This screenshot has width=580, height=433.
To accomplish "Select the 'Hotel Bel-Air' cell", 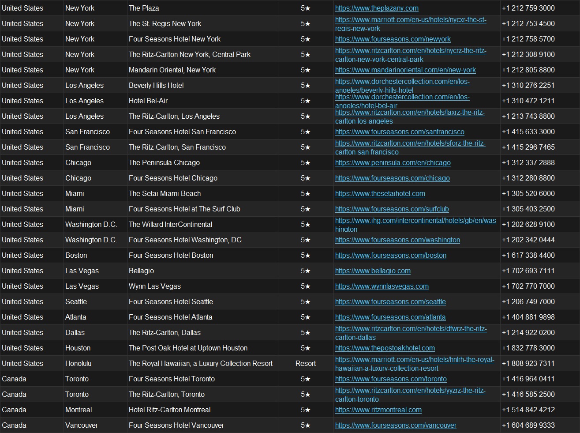I will click(202, 101).
